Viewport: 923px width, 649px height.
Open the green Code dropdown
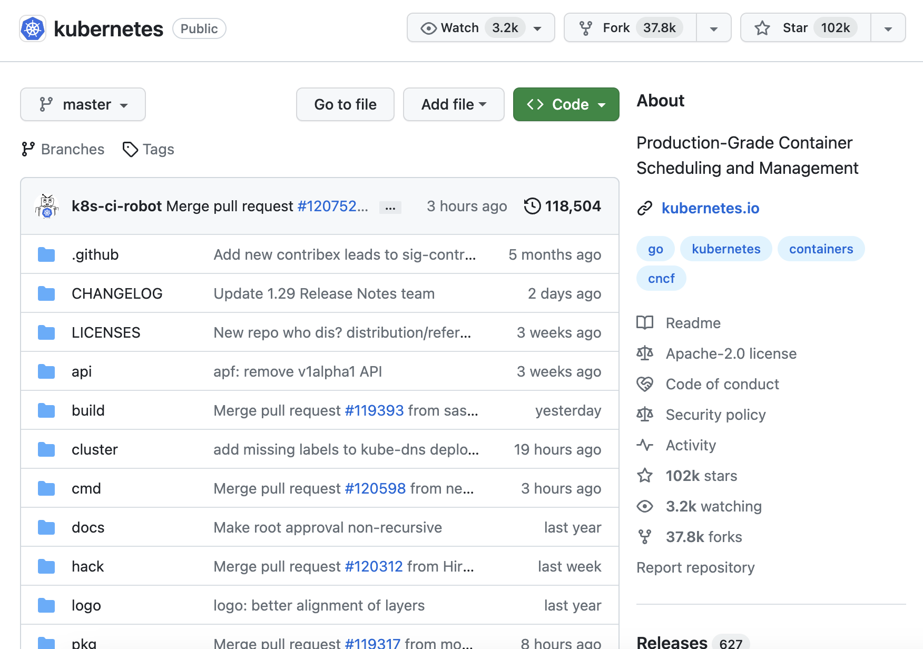pos(566,104)
